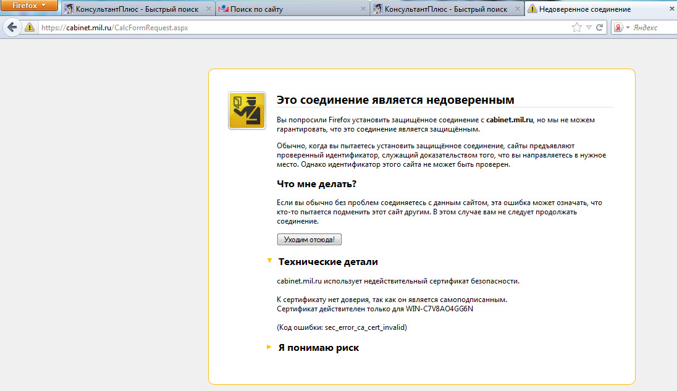The width and height of the screenshot is (677, 391).
Task: Close the third tab, КонсультантПлюс
Action: click(x=517, y=9)
